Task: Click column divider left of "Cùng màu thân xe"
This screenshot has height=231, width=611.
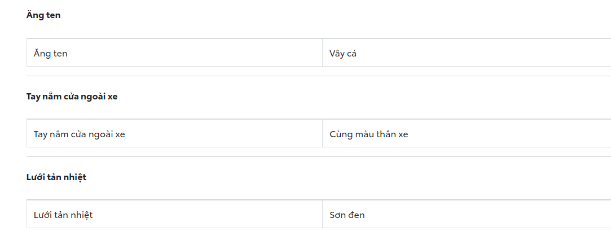Action: [x=322, y=133]
